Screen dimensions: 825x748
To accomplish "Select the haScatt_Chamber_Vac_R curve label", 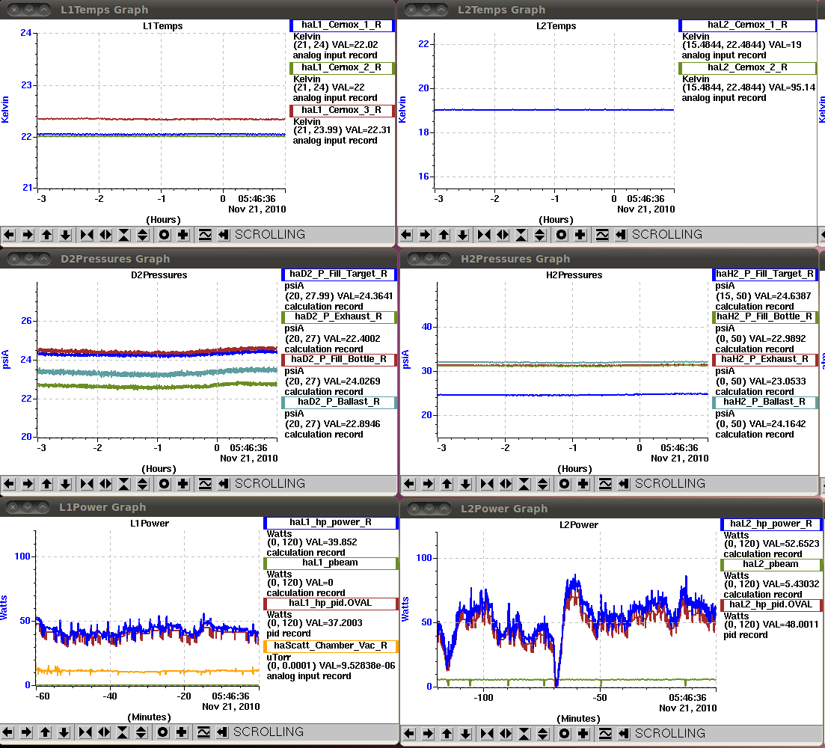I will (x=331, y=646).
